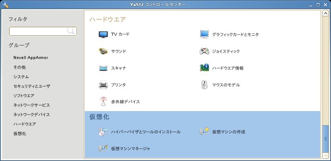Click the サウンド label

point(118,51)
